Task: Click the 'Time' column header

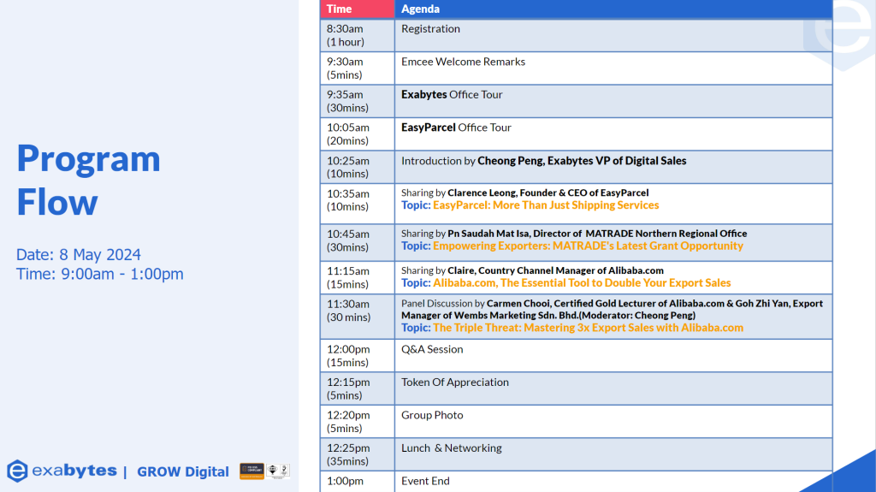Action: pyautogui.click(x=357, y=9)
